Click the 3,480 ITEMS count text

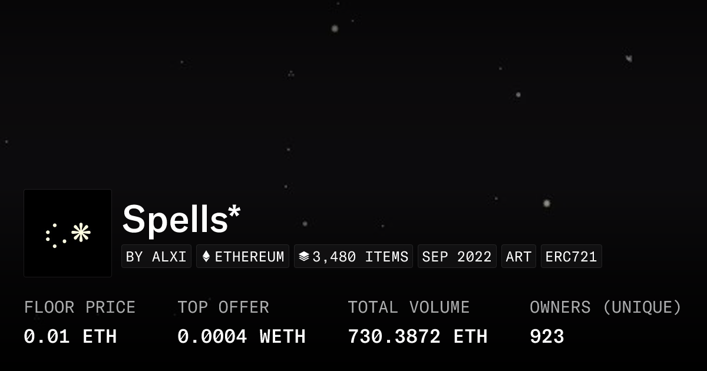(x=360, y=257)
